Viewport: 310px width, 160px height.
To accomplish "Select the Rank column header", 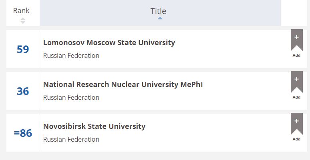I will 21,11.
